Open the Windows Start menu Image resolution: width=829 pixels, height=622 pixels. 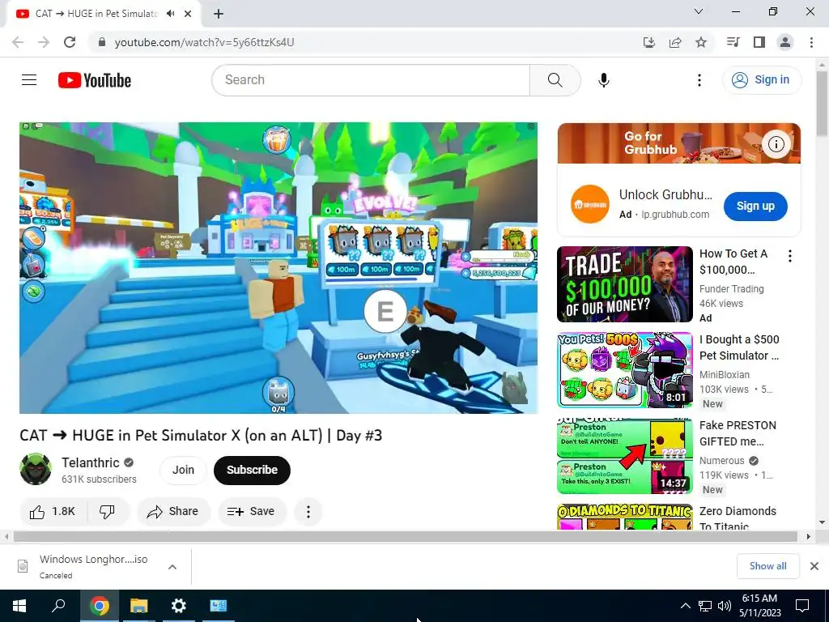click(x=19, y=606)
